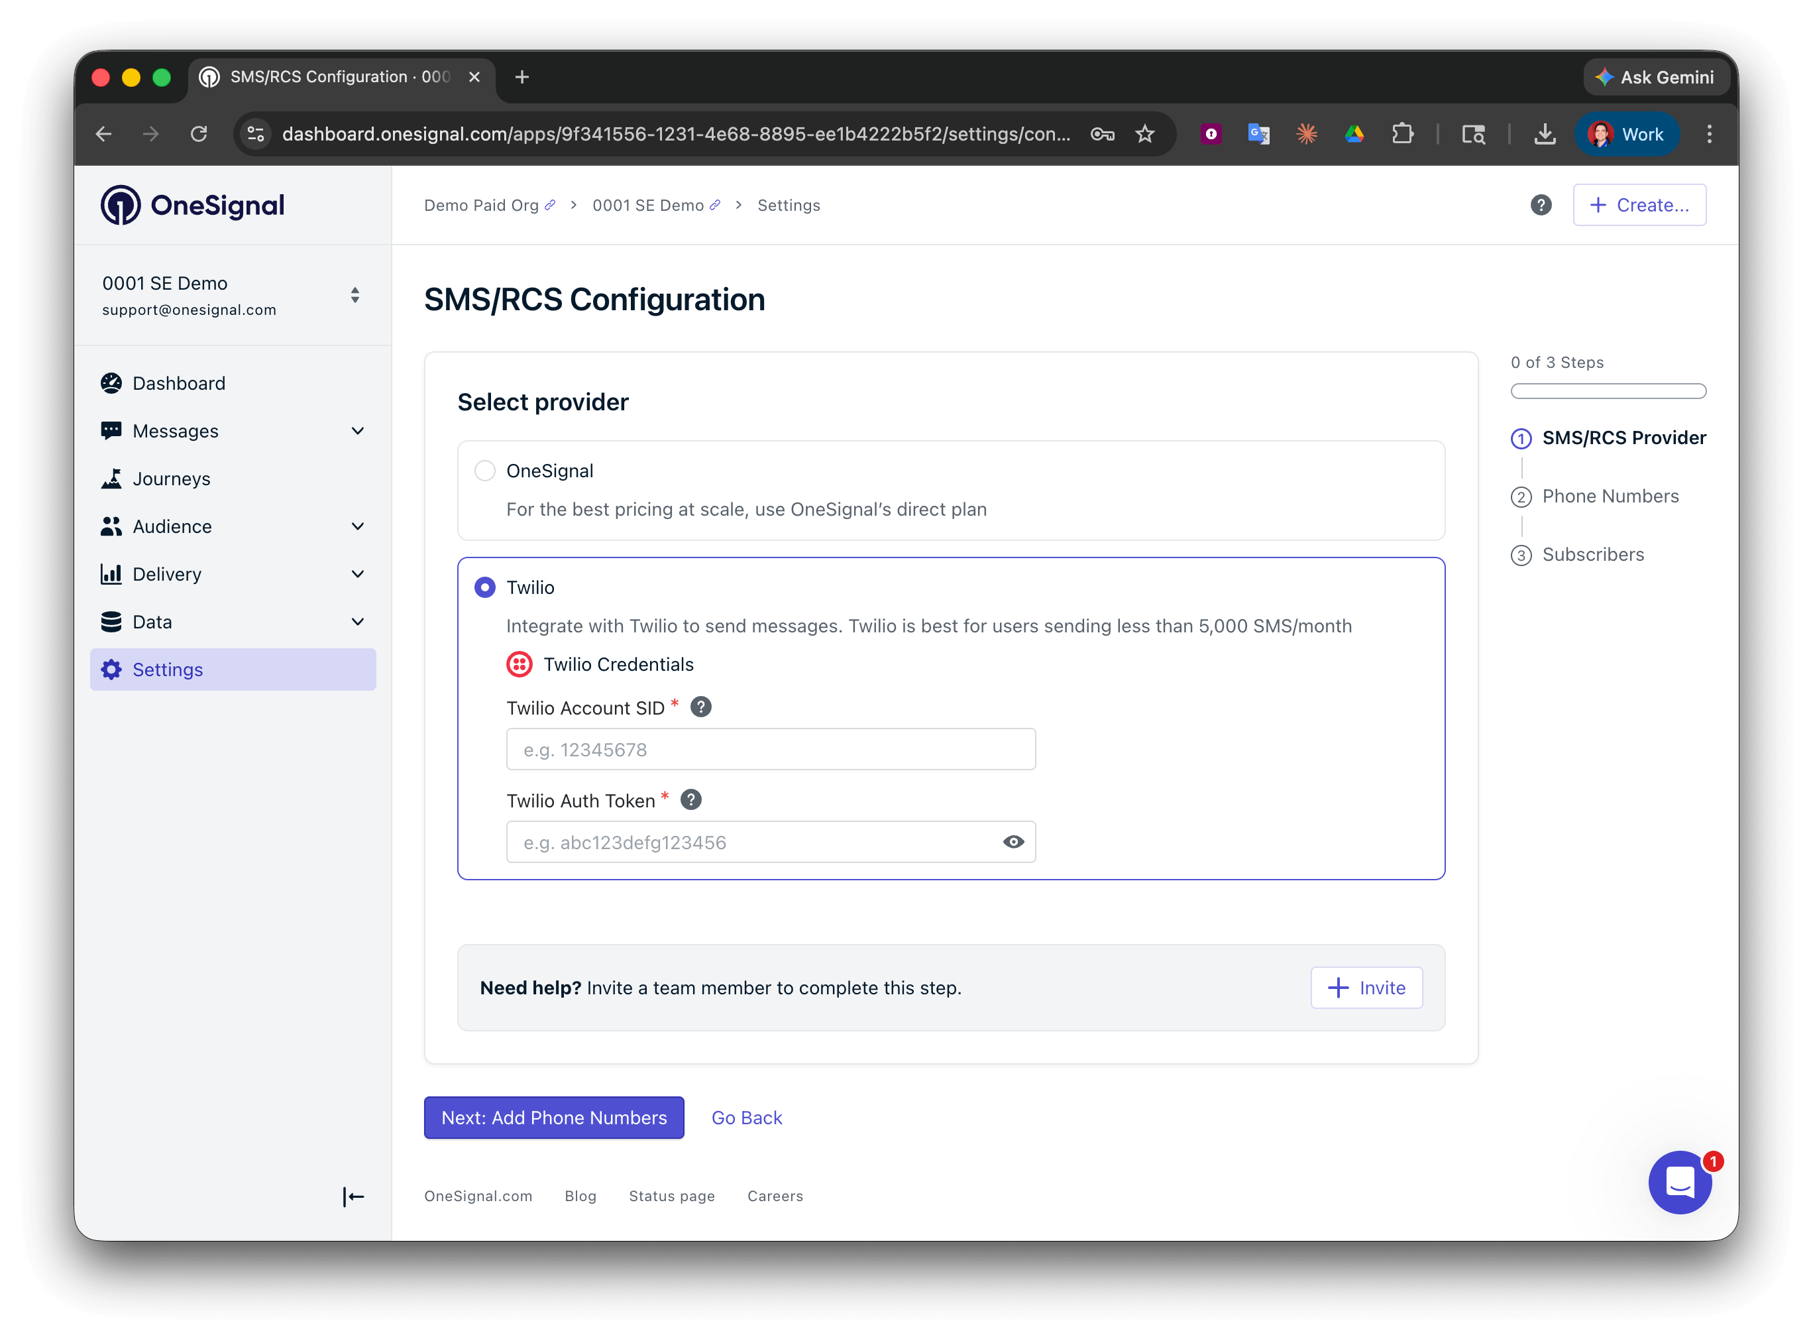The height and width of the screenshot is (1339, 1813).
Task: Click Next: Add Phone Numbers
Action: pyautogui.click(x=553, y=1117)
